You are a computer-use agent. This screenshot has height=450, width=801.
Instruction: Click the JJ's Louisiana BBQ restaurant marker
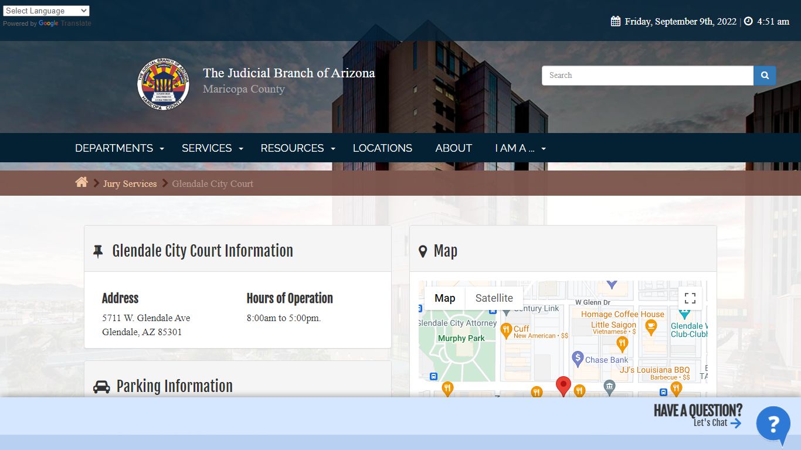point(676,388)
